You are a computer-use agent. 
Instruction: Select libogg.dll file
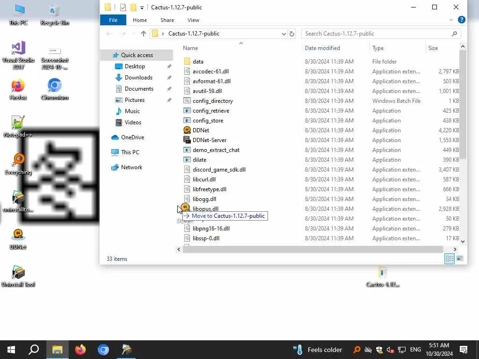[204, 199]
